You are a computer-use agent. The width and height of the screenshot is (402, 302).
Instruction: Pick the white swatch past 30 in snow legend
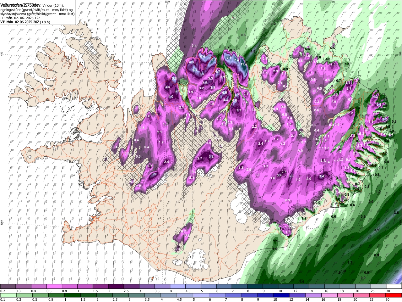pos(394,287)
